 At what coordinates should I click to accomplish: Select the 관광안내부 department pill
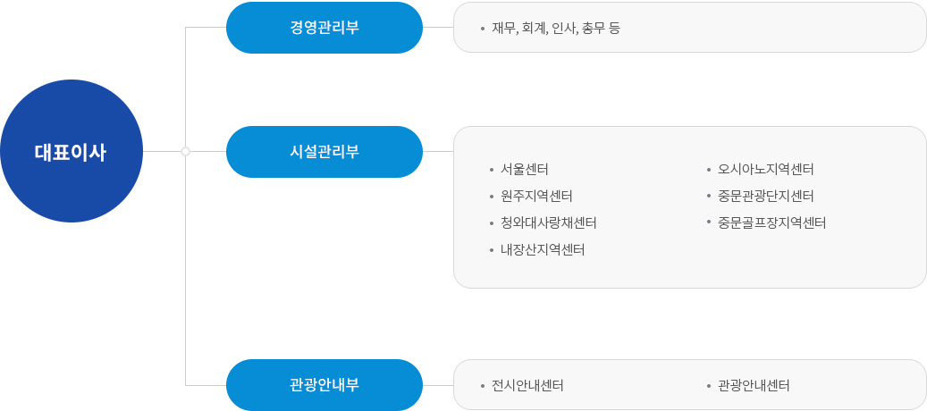click(x=324, y=385)
